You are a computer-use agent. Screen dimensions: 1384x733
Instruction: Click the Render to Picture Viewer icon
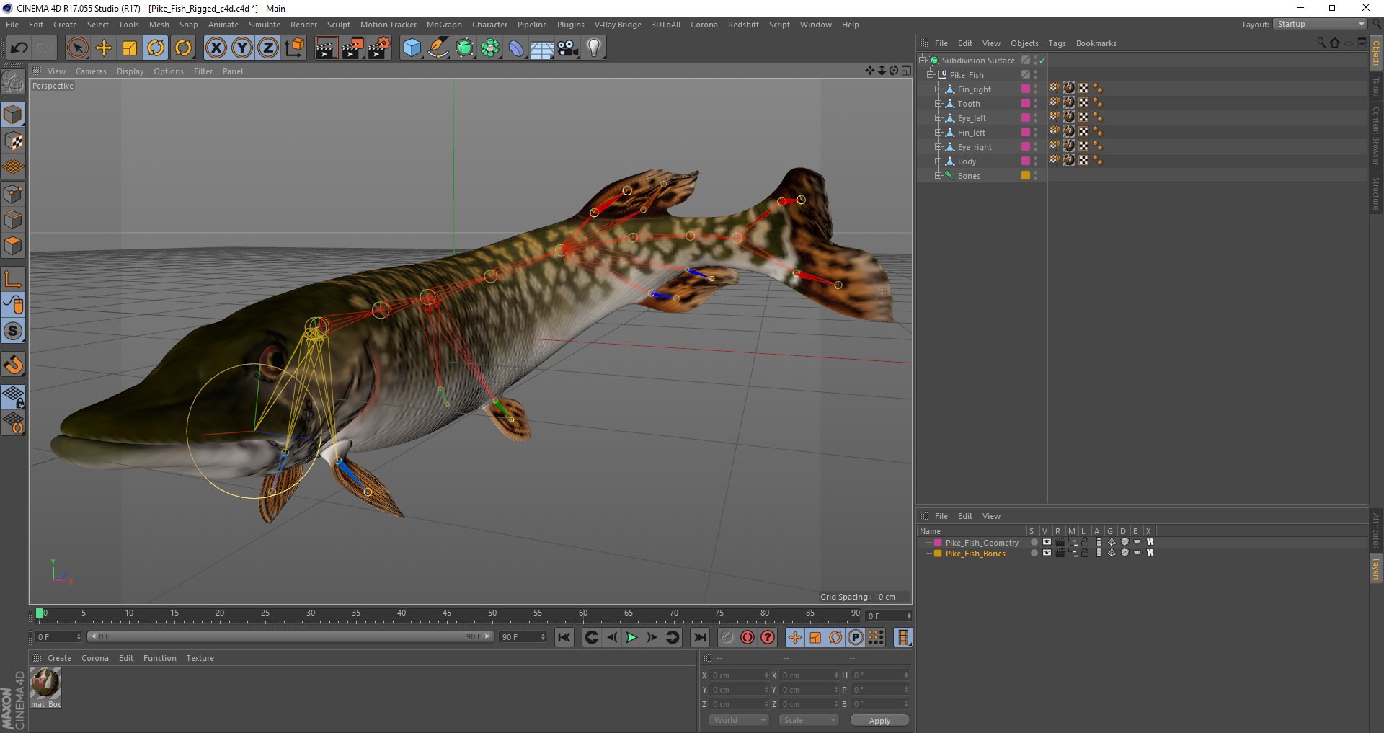pyautogui.click(x=352, y=48)
